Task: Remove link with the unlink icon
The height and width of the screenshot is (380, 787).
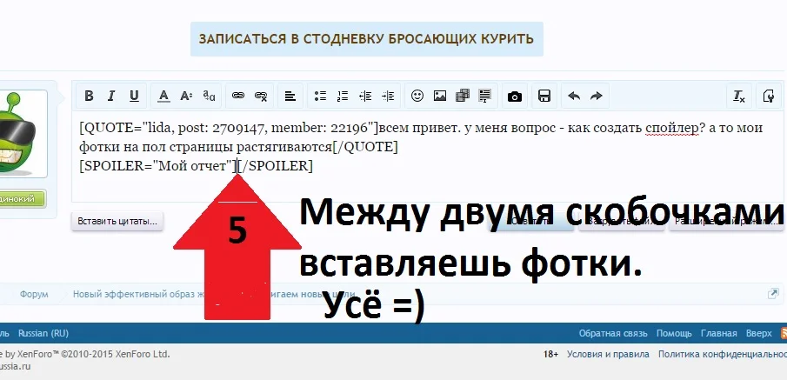Action: coord(261,96)
